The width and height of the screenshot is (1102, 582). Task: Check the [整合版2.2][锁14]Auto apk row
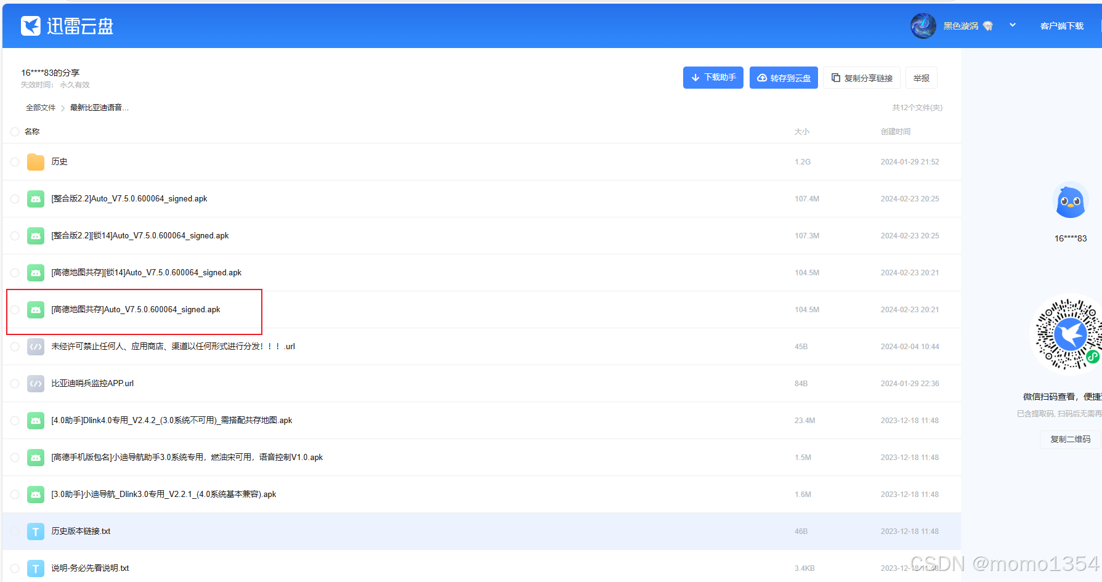(15, 236)
